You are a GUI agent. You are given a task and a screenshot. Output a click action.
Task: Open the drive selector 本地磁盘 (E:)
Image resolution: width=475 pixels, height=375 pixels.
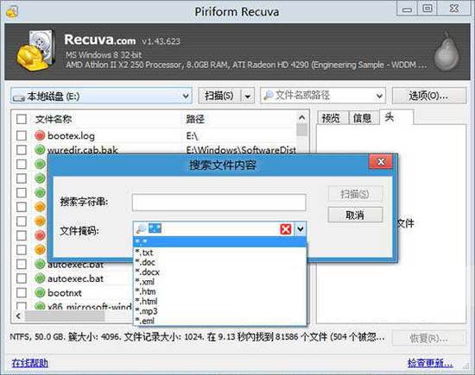(x=102, y=96)
